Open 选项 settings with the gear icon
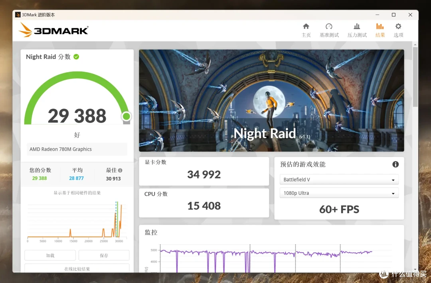 coord(398,30)
